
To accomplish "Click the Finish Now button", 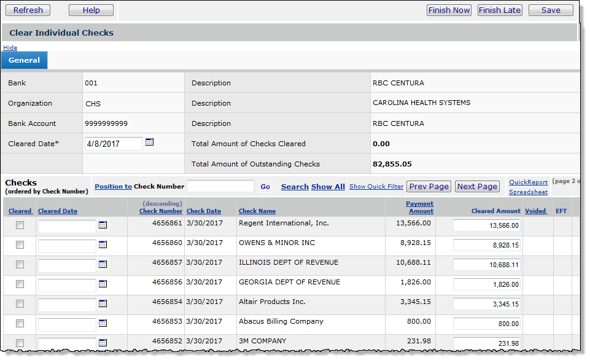I will [449, 10].
